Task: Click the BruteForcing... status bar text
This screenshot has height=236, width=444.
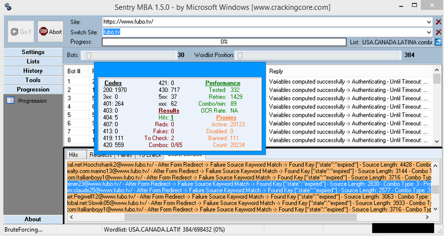Action: click(23, 229)
